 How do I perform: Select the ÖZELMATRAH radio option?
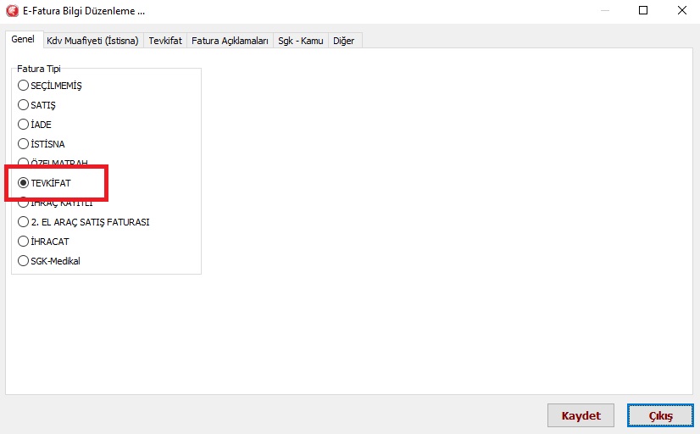pos(24,164)
